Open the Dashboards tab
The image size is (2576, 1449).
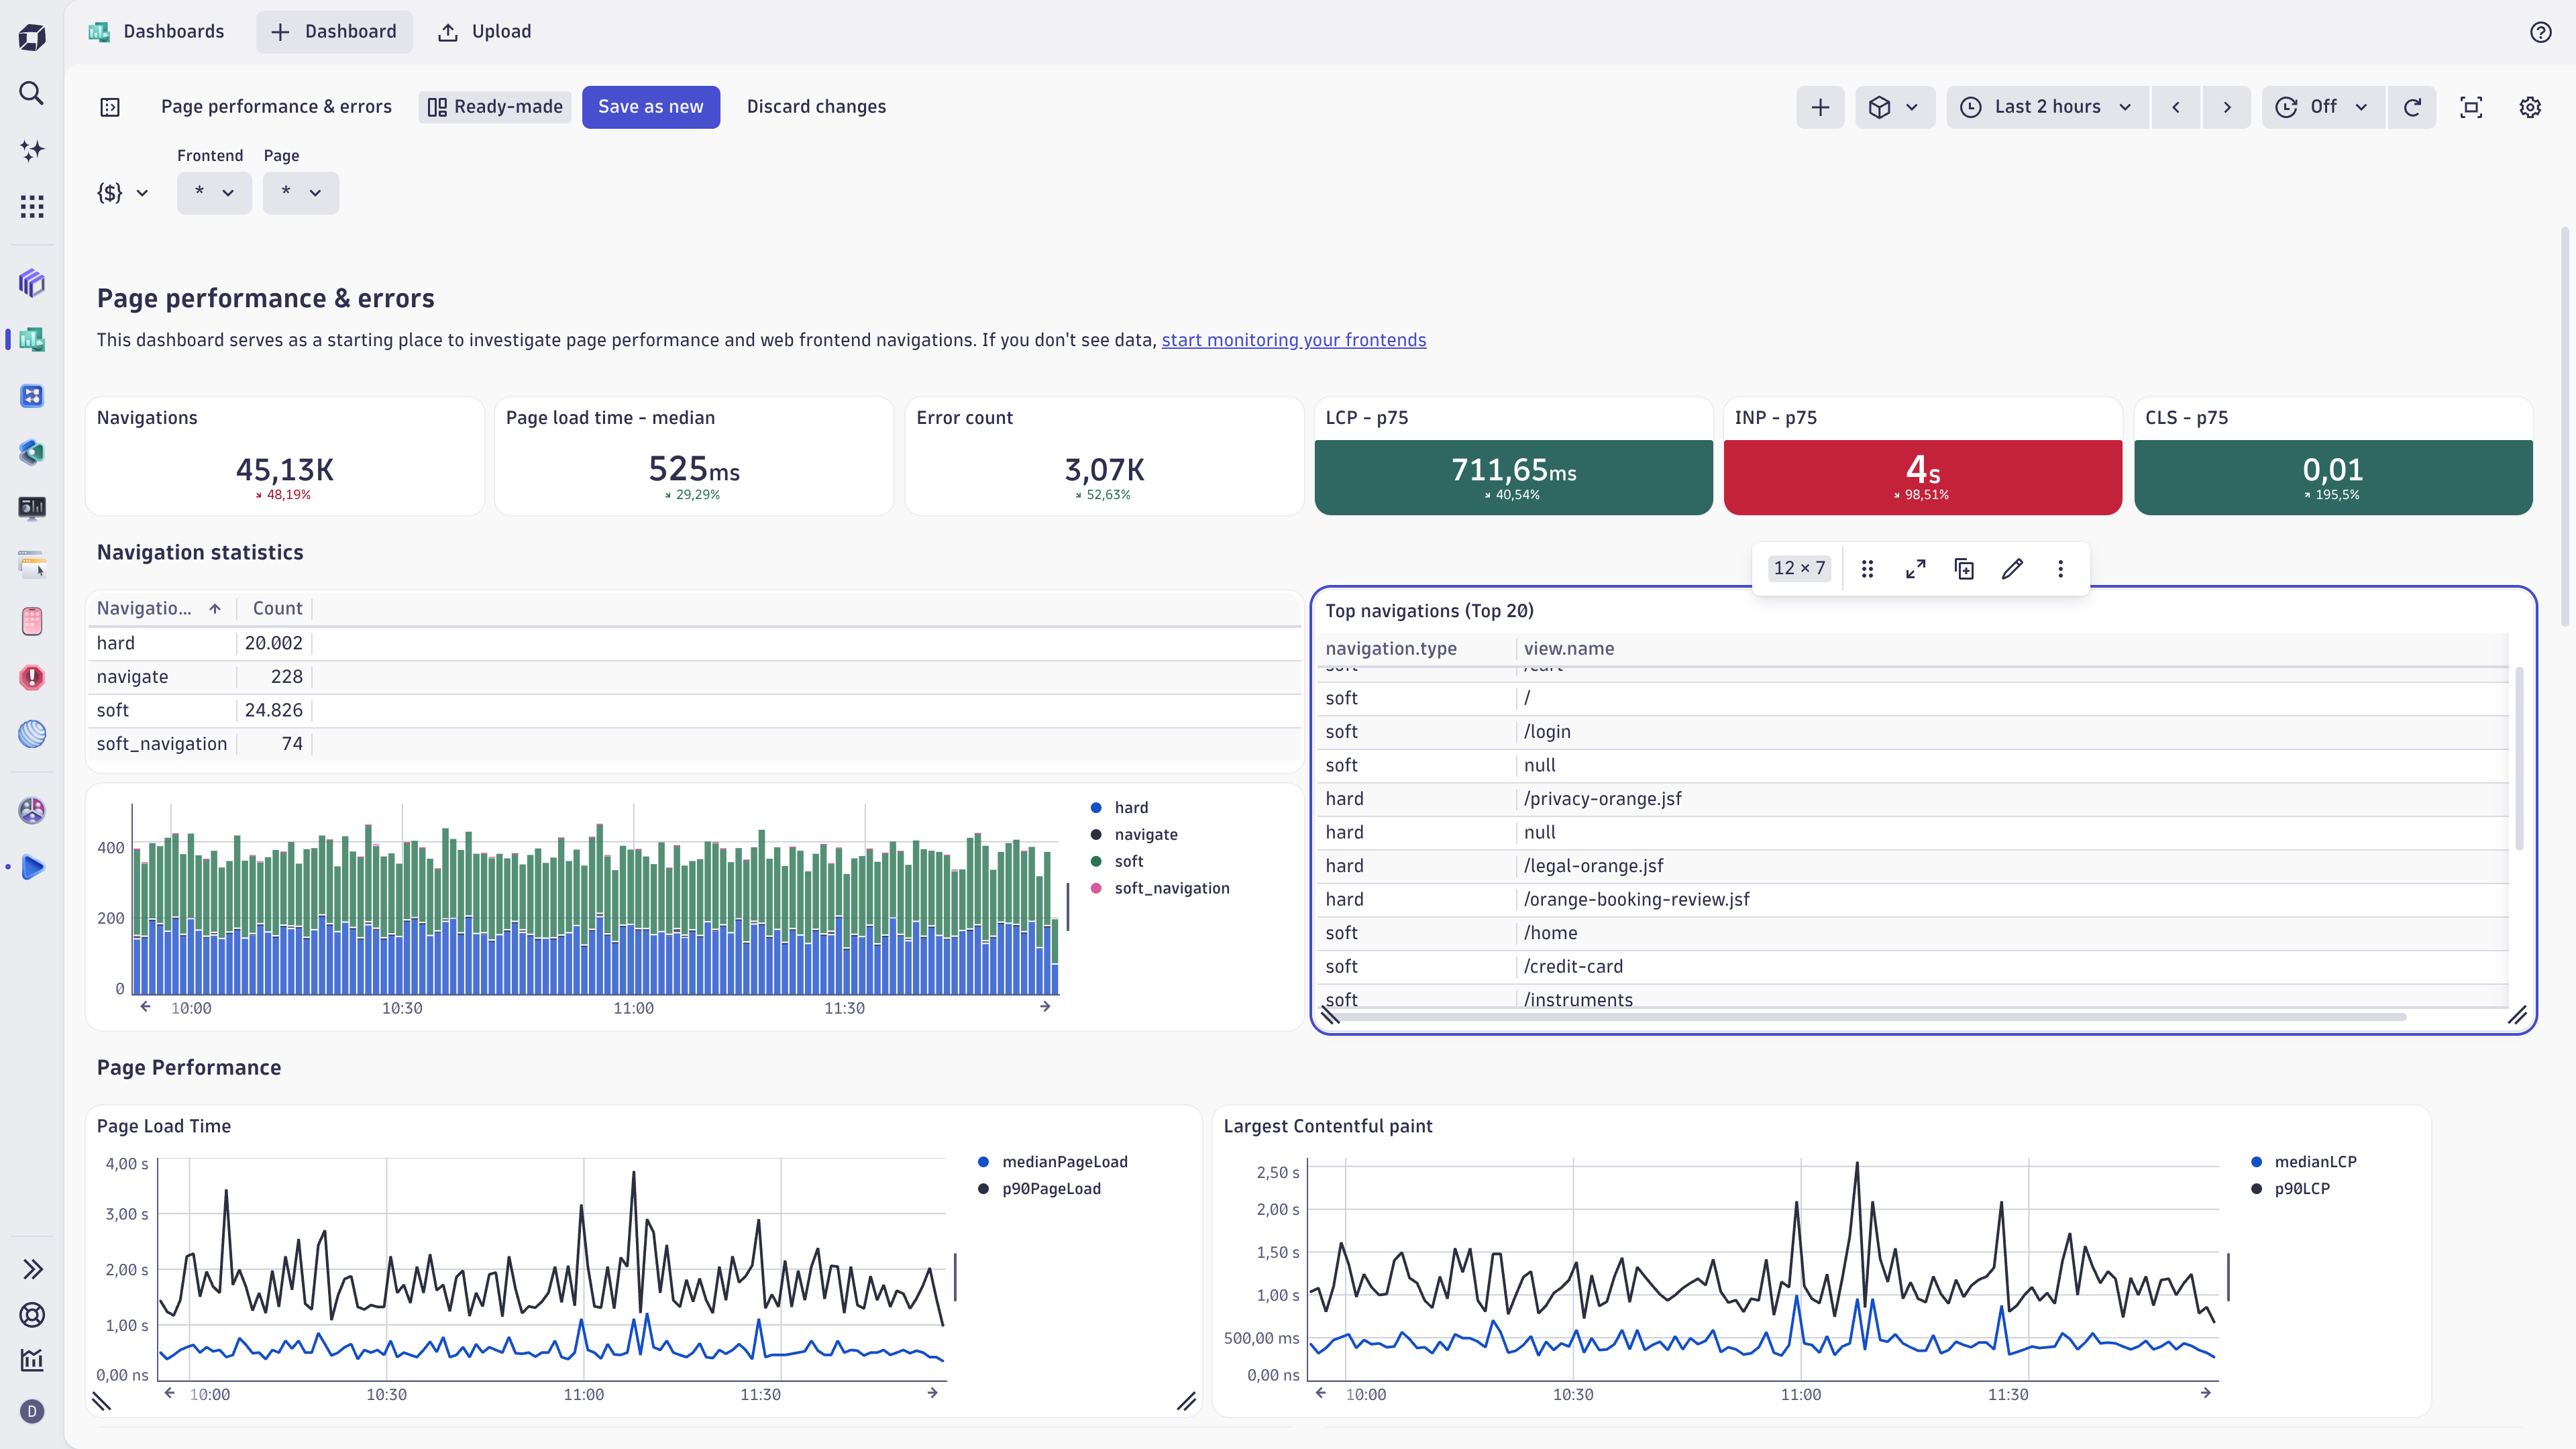pos(157,31)
